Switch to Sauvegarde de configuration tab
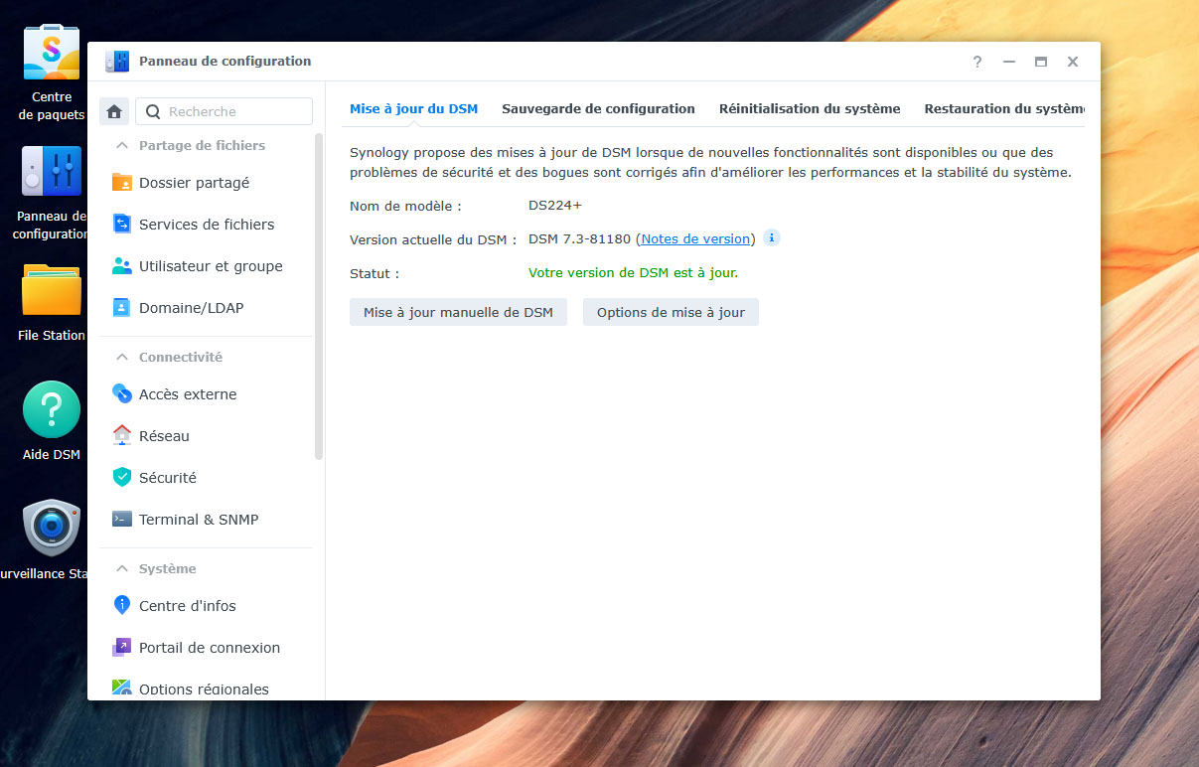This screenshot has height=767, width=1199. pyautogui.click(x=598, y=109)
